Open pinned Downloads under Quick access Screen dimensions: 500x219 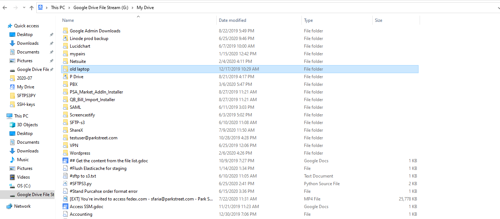(x=28, y=43)
